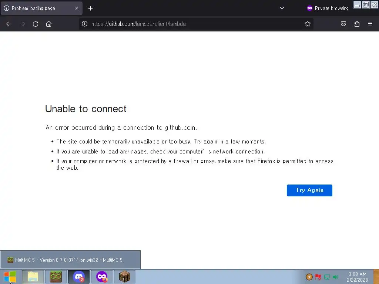Open the Firefox application menu
379x284 pixels.
[x=370, y=24]
